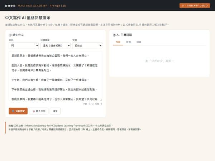Click the circled number beside 學生作文

pyautogui.click(x=10, y=35)
